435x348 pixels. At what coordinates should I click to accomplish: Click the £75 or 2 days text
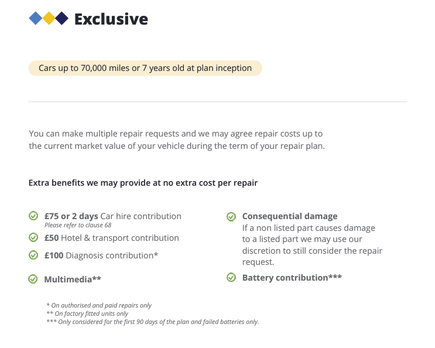point(71,216)
